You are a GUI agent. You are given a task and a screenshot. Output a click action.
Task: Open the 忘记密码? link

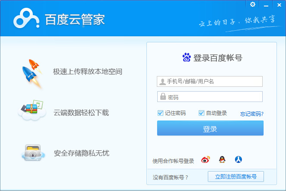(251, 114)
